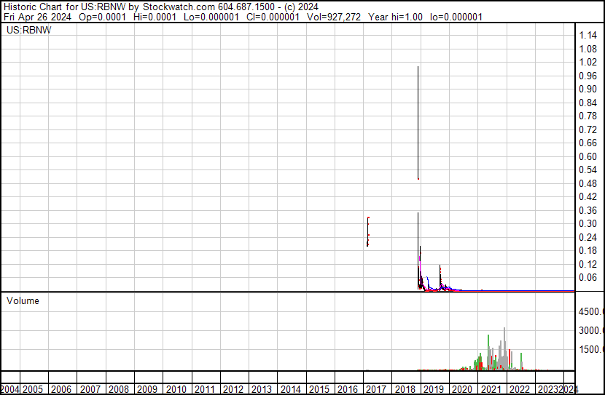The image size is (605, 395).
Task: Click the 2016 year label on timeline
Action: [x=348, y=389]
